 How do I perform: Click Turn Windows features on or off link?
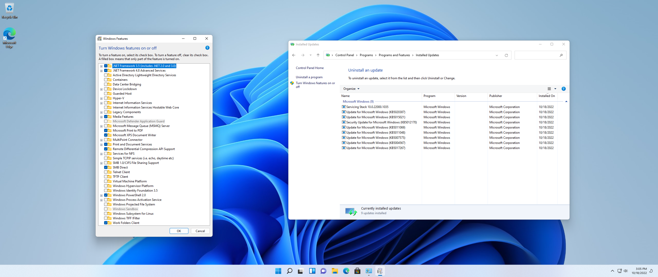coord(315,85)
